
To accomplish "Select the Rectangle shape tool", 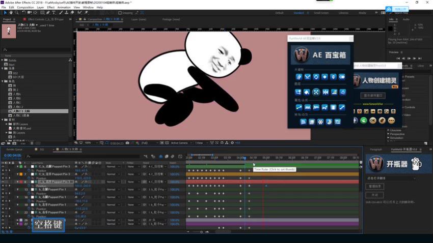I will (42, 13).
